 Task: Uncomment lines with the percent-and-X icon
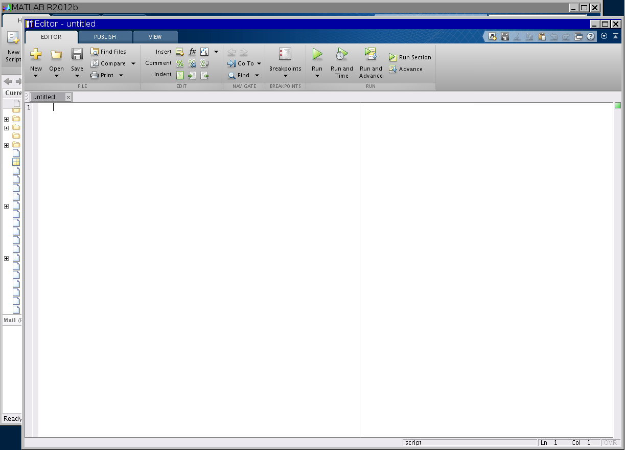(x=192, y=63)
